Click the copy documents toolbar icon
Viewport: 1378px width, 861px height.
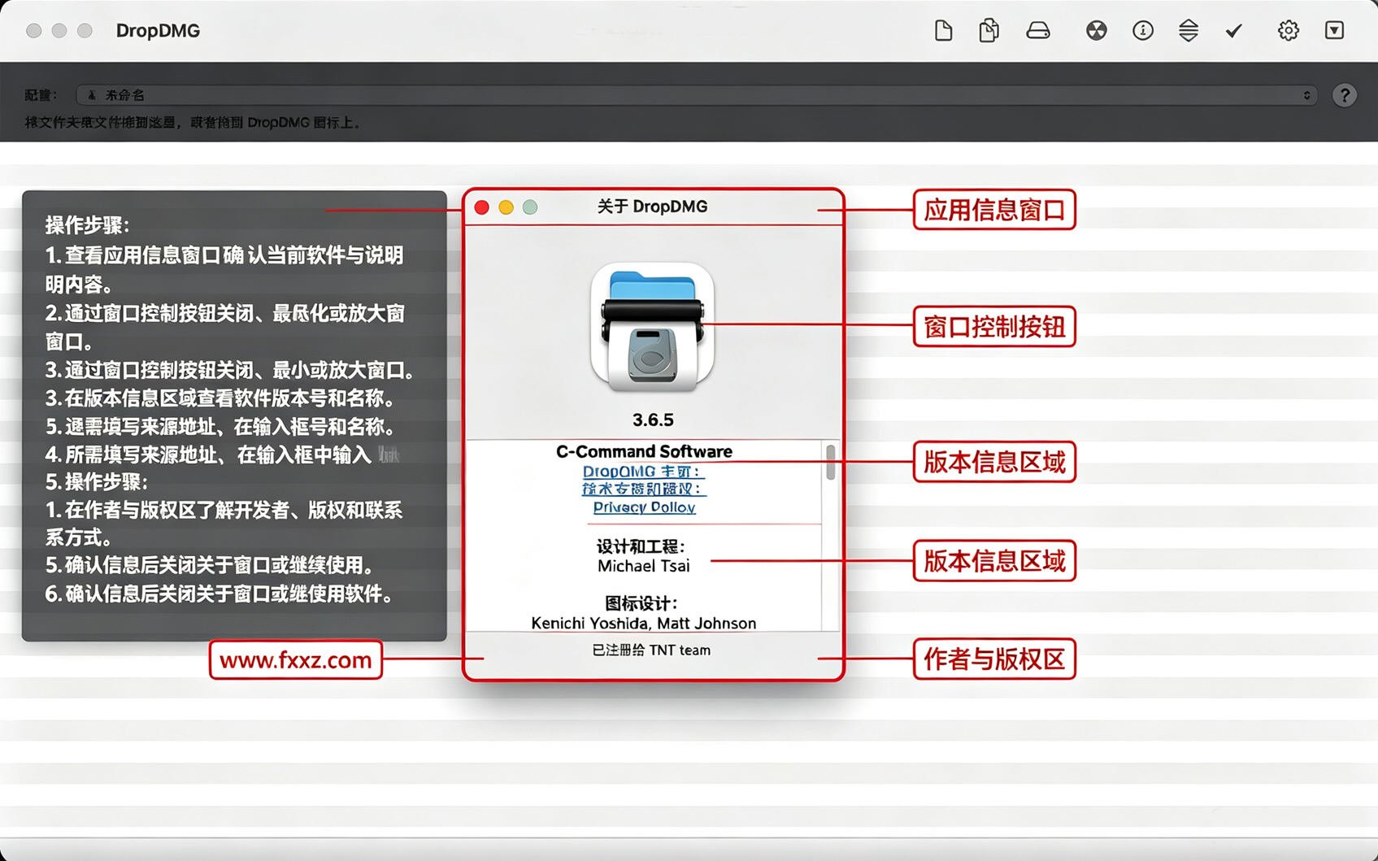click(989, 31)
